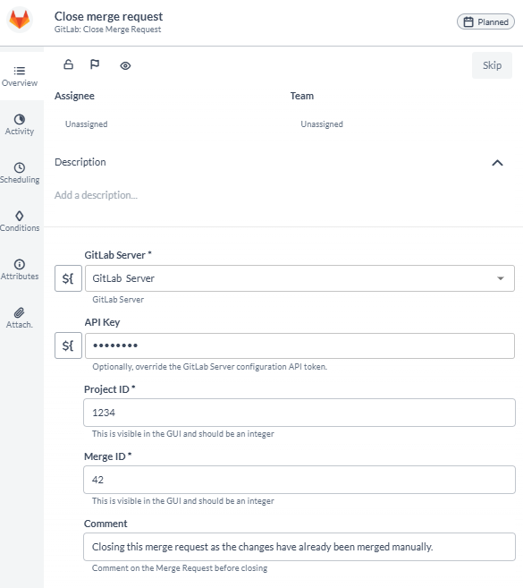523x588 pixels.
Task: Open the Attach. paperclip tab
Action: 20,318
